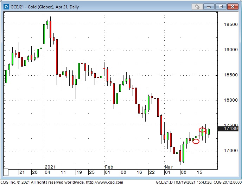Click the date label 15 on time axis

click(x=199, y=172)
